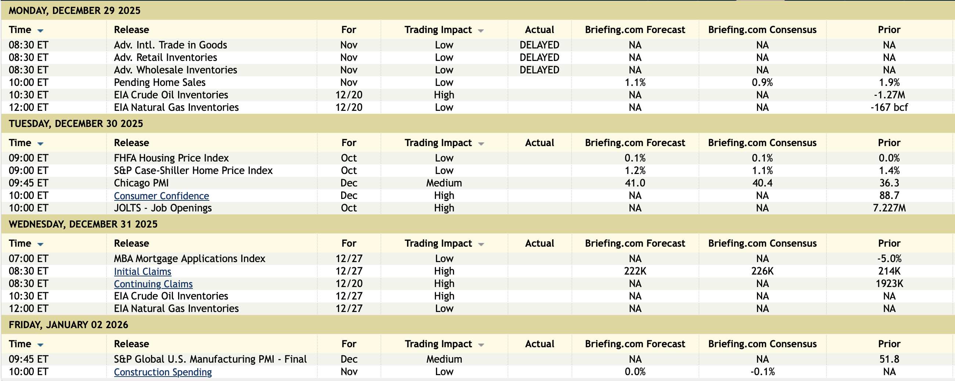
Task: Open the Construction Spending link
Action: (163, 372)
